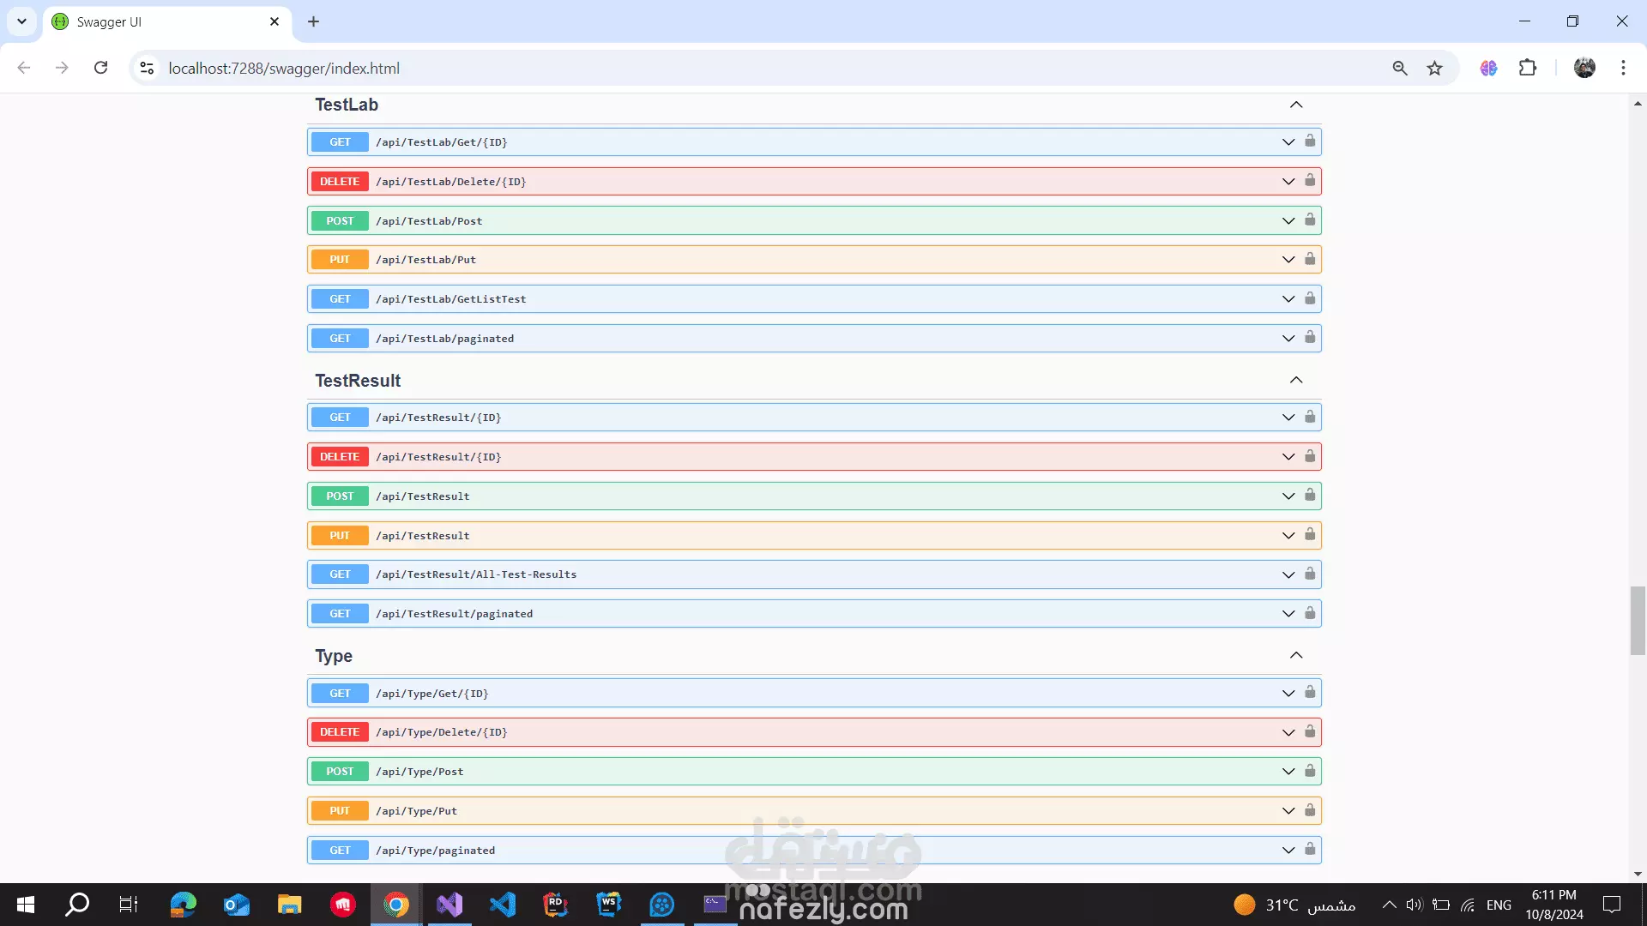Viewport: 1647px width, 926px height.
Task: Open Visual Studio from the taskbar
Action: point(449,905)
